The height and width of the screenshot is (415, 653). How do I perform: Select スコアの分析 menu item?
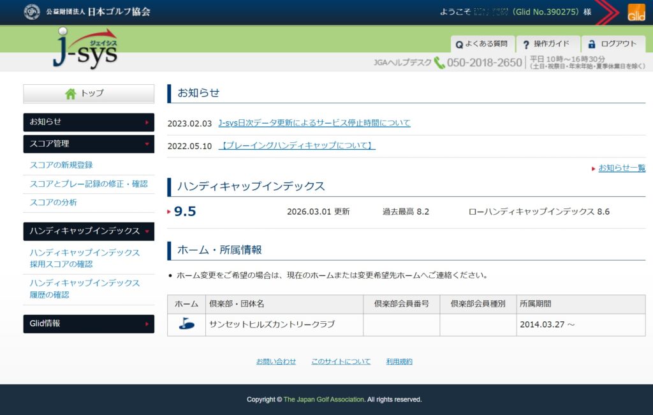pyautogui.click(x=53, y=202)
